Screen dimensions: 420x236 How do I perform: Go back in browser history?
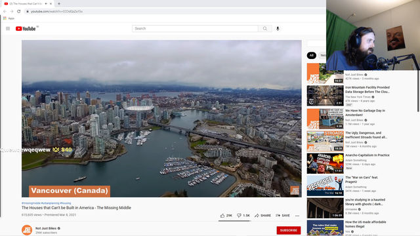pyautogui.click(x=5, y=11)
